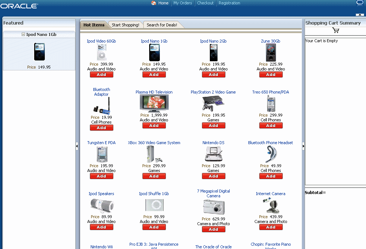The image size is (366, 249).
Task: Click the Bluetooth Phone Headset image
Action: 271,154
